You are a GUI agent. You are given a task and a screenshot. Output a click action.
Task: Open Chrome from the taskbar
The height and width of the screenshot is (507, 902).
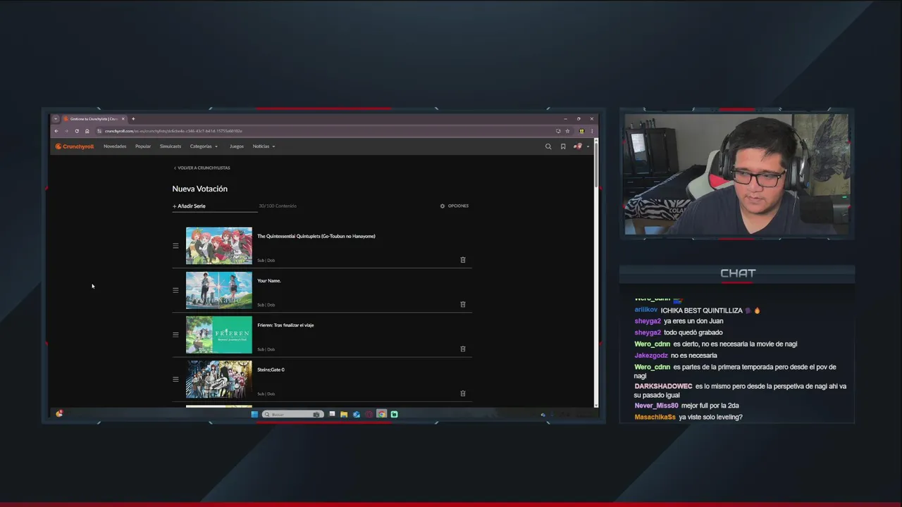point(381,414)
